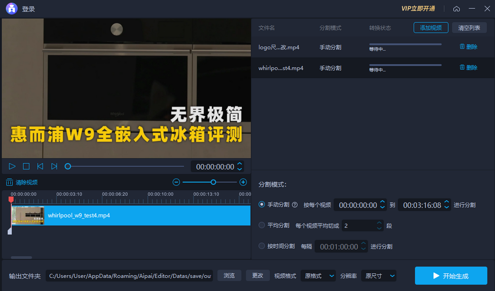Screen dimensions: 495x291
Task: Click 清空列表 button
Action: [469, 28]
